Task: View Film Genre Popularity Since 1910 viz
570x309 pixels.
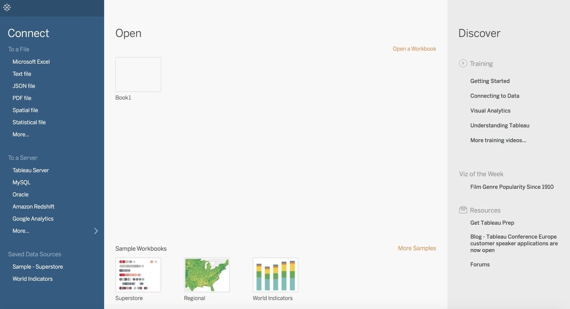Action: coord(512,187)
